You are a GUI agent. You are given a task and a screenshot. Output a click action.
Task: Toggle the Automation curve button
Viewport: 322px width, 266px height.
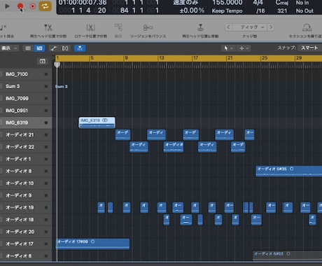click(x=54, y=48)
